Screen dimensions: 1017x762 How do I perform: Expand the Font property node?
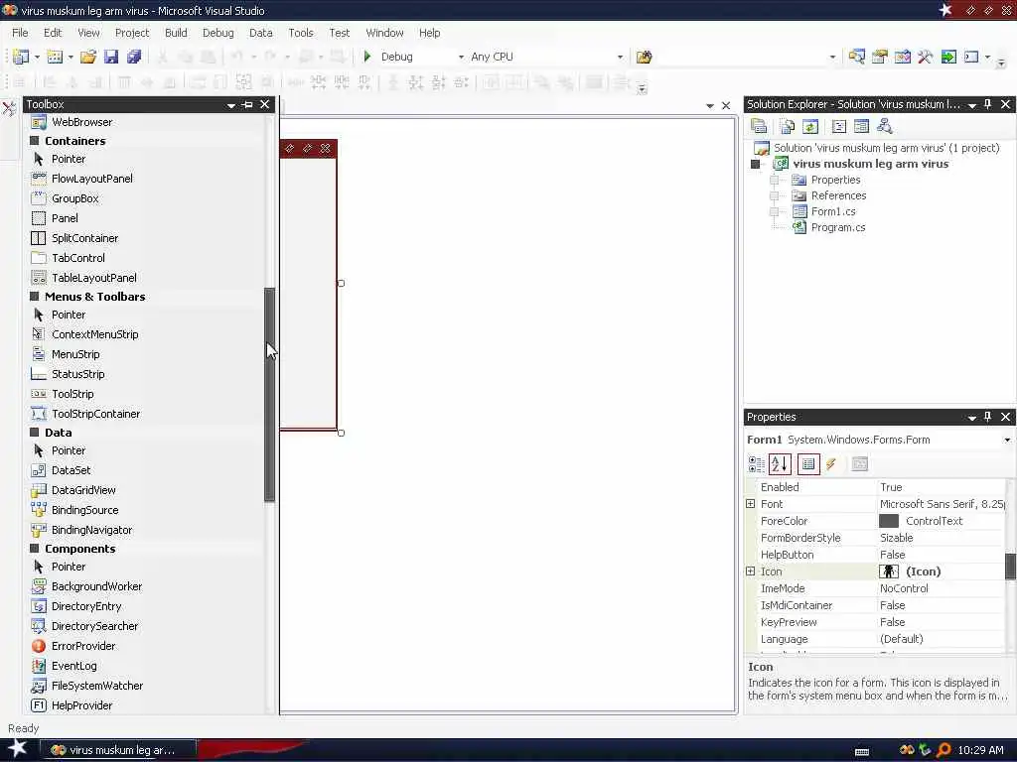coord(751,503)
